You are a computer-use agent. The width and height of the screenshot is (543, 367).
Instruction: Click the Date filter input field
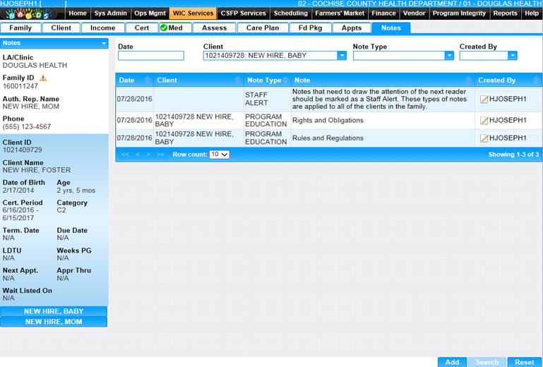(x=150, y=56)
